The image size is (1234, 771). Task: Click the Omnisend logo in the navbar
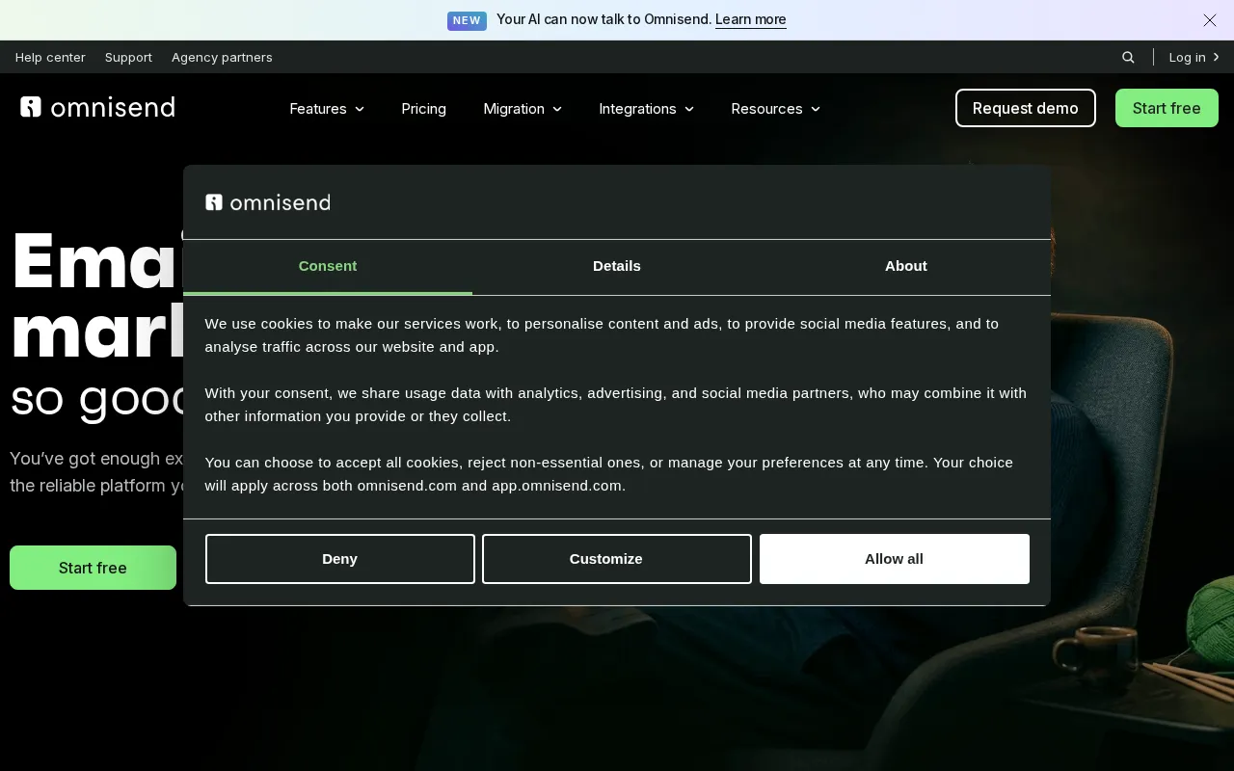click(x=97, y=107)
